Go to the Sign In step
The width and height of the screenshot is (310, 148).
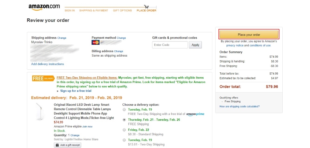click(x=70, y=11)
